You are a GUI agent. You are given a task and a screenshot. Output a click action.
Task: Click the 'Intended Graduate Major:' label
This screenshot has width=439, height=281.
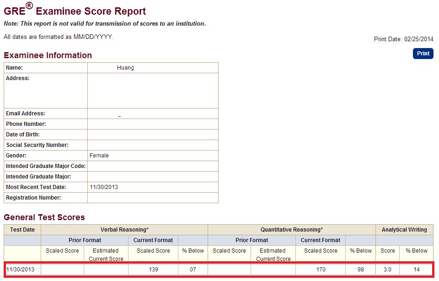38,177
